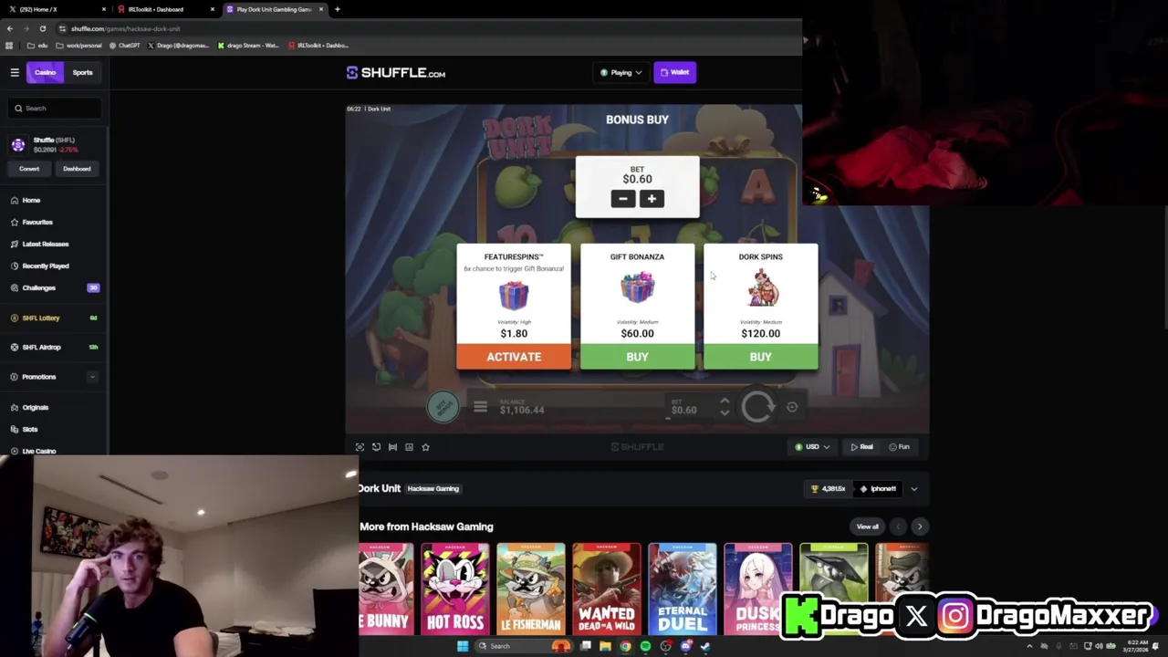Open the Le Fisherman game thumbnail

click(x=530, y=589)
